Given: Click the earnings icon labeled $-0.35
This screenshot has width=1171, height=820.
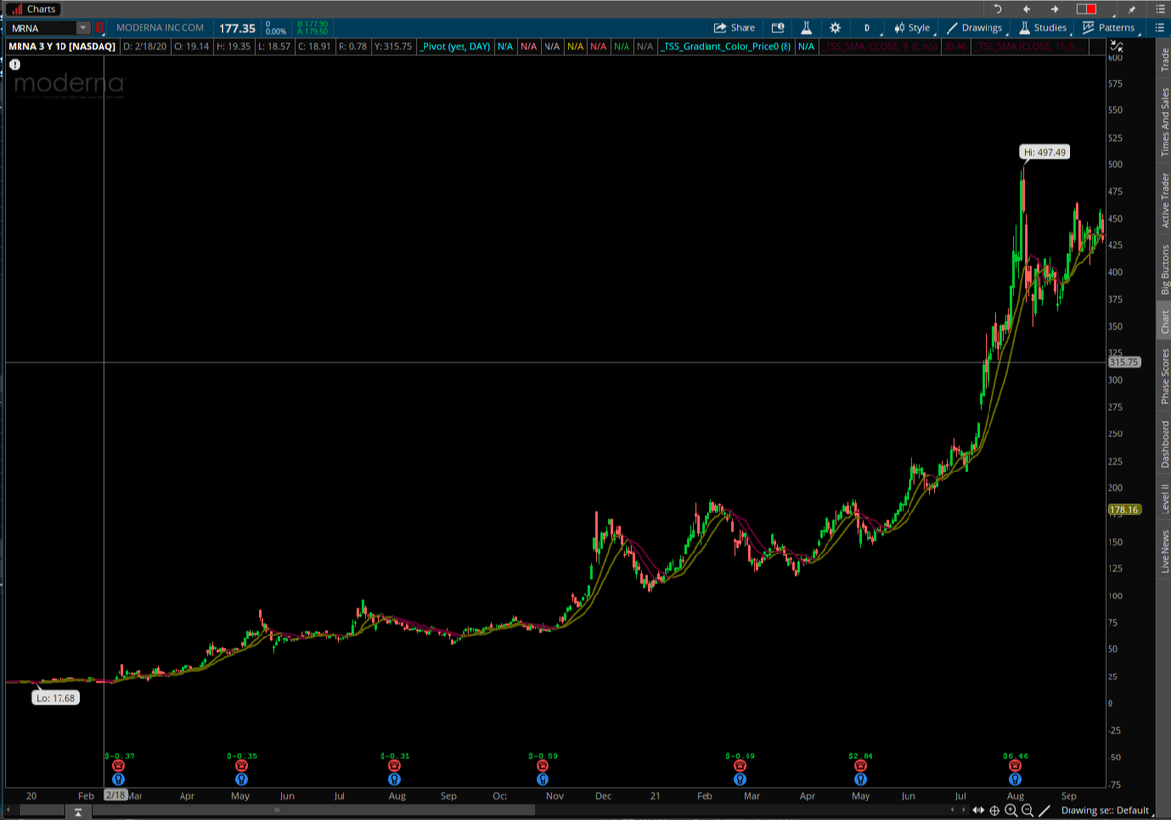Looking at the screenshot, I should (242, 767).
